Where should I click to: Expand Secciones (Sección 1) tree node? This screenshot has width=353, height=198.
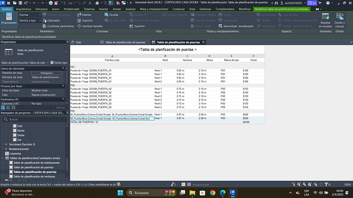[6, 144]
